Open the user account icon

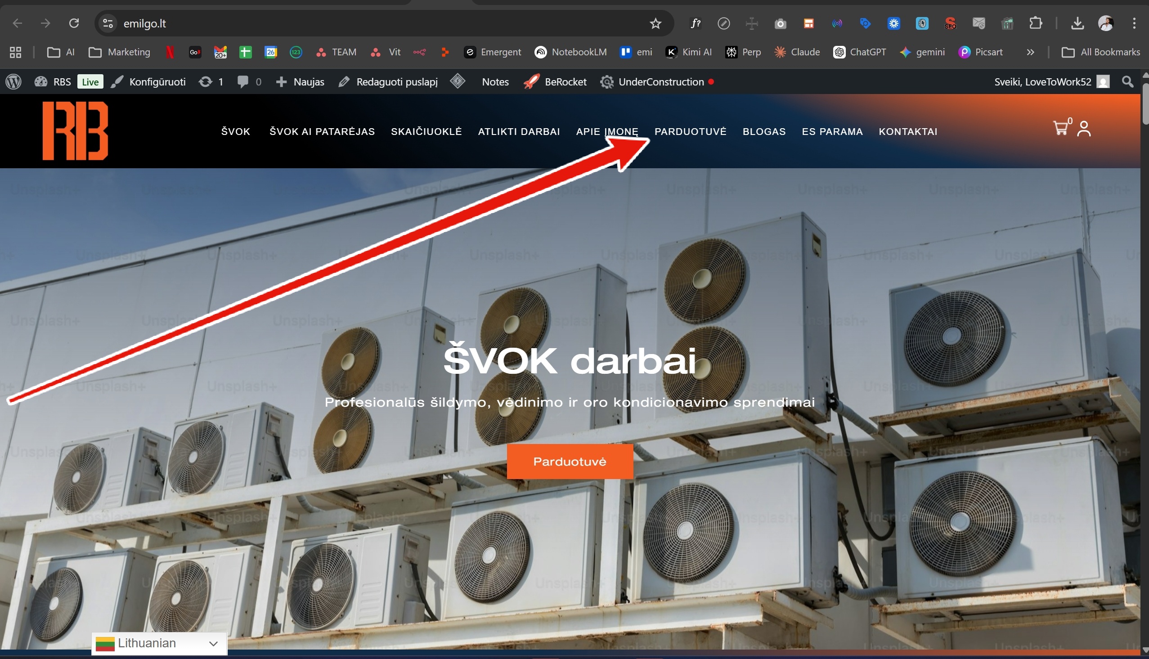click(1084, 129)
